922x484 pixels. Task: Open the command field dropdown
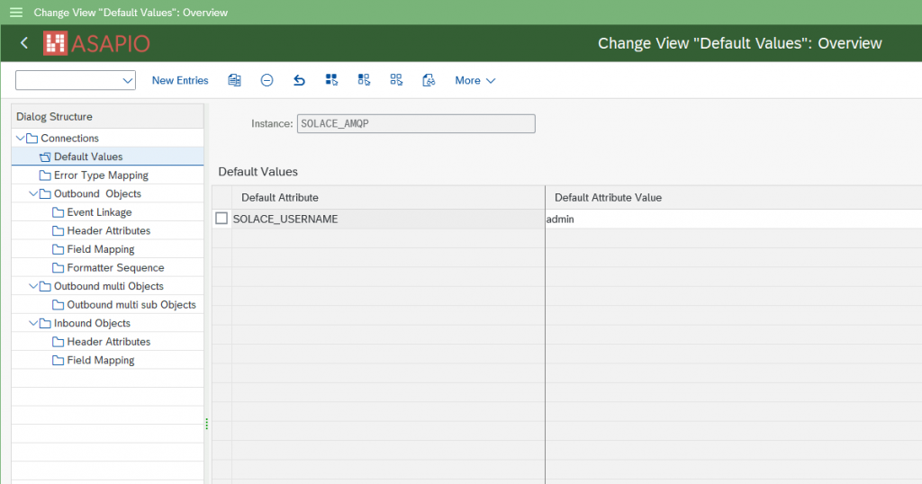(x=126, y=81)
